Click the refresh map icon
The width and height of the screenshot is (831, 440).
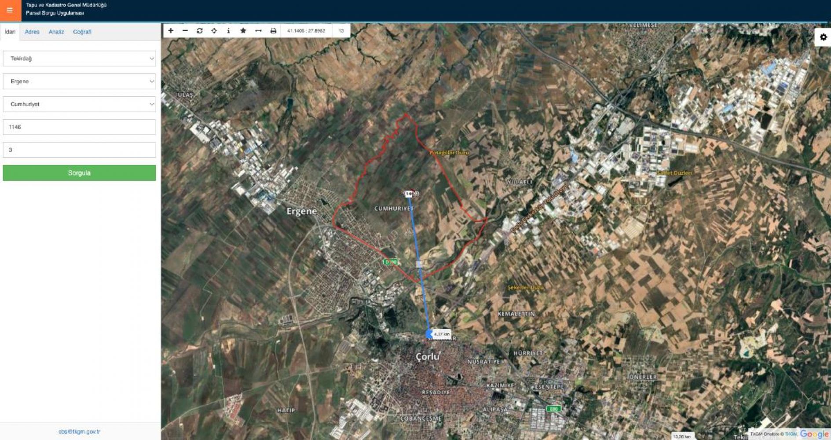click(x=200, y=31)
